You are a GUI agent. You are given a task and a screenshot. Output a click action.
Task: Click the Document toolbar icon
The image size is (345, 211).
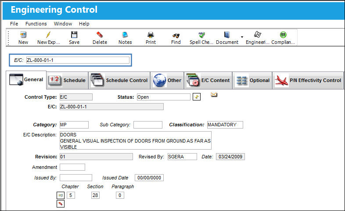tap(227, 35)
